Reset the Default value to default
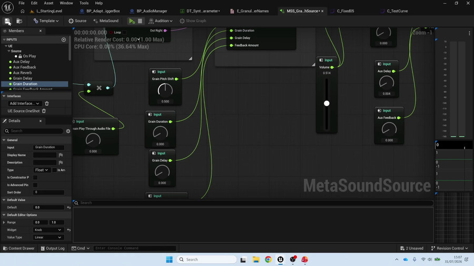The image size is (474, 266). coord(68,208)
